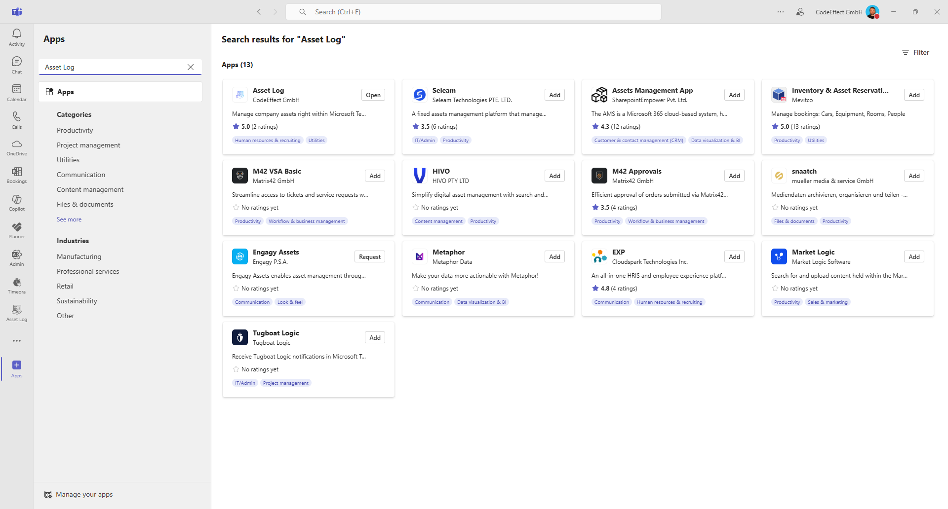Select the Other industry
The image size is (948, 509).
[x=66, y=316]
